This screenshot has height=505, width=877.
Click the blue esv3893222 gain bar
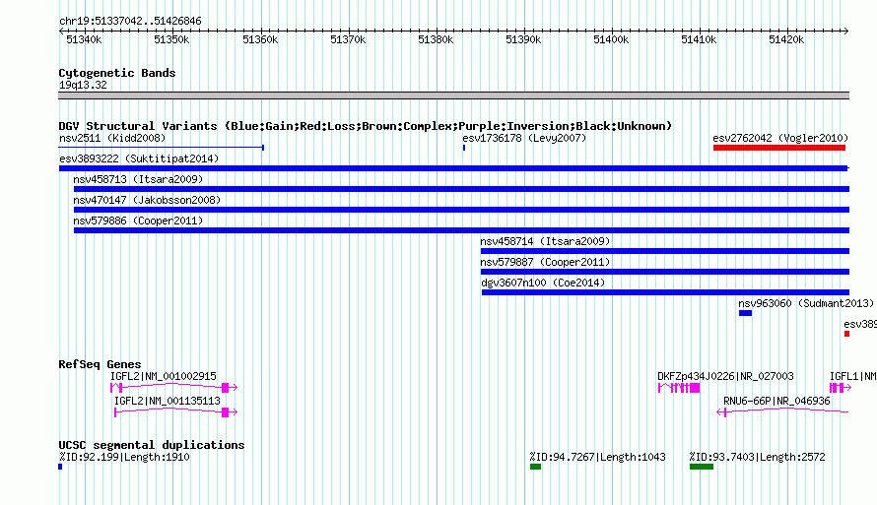(453, 168)
